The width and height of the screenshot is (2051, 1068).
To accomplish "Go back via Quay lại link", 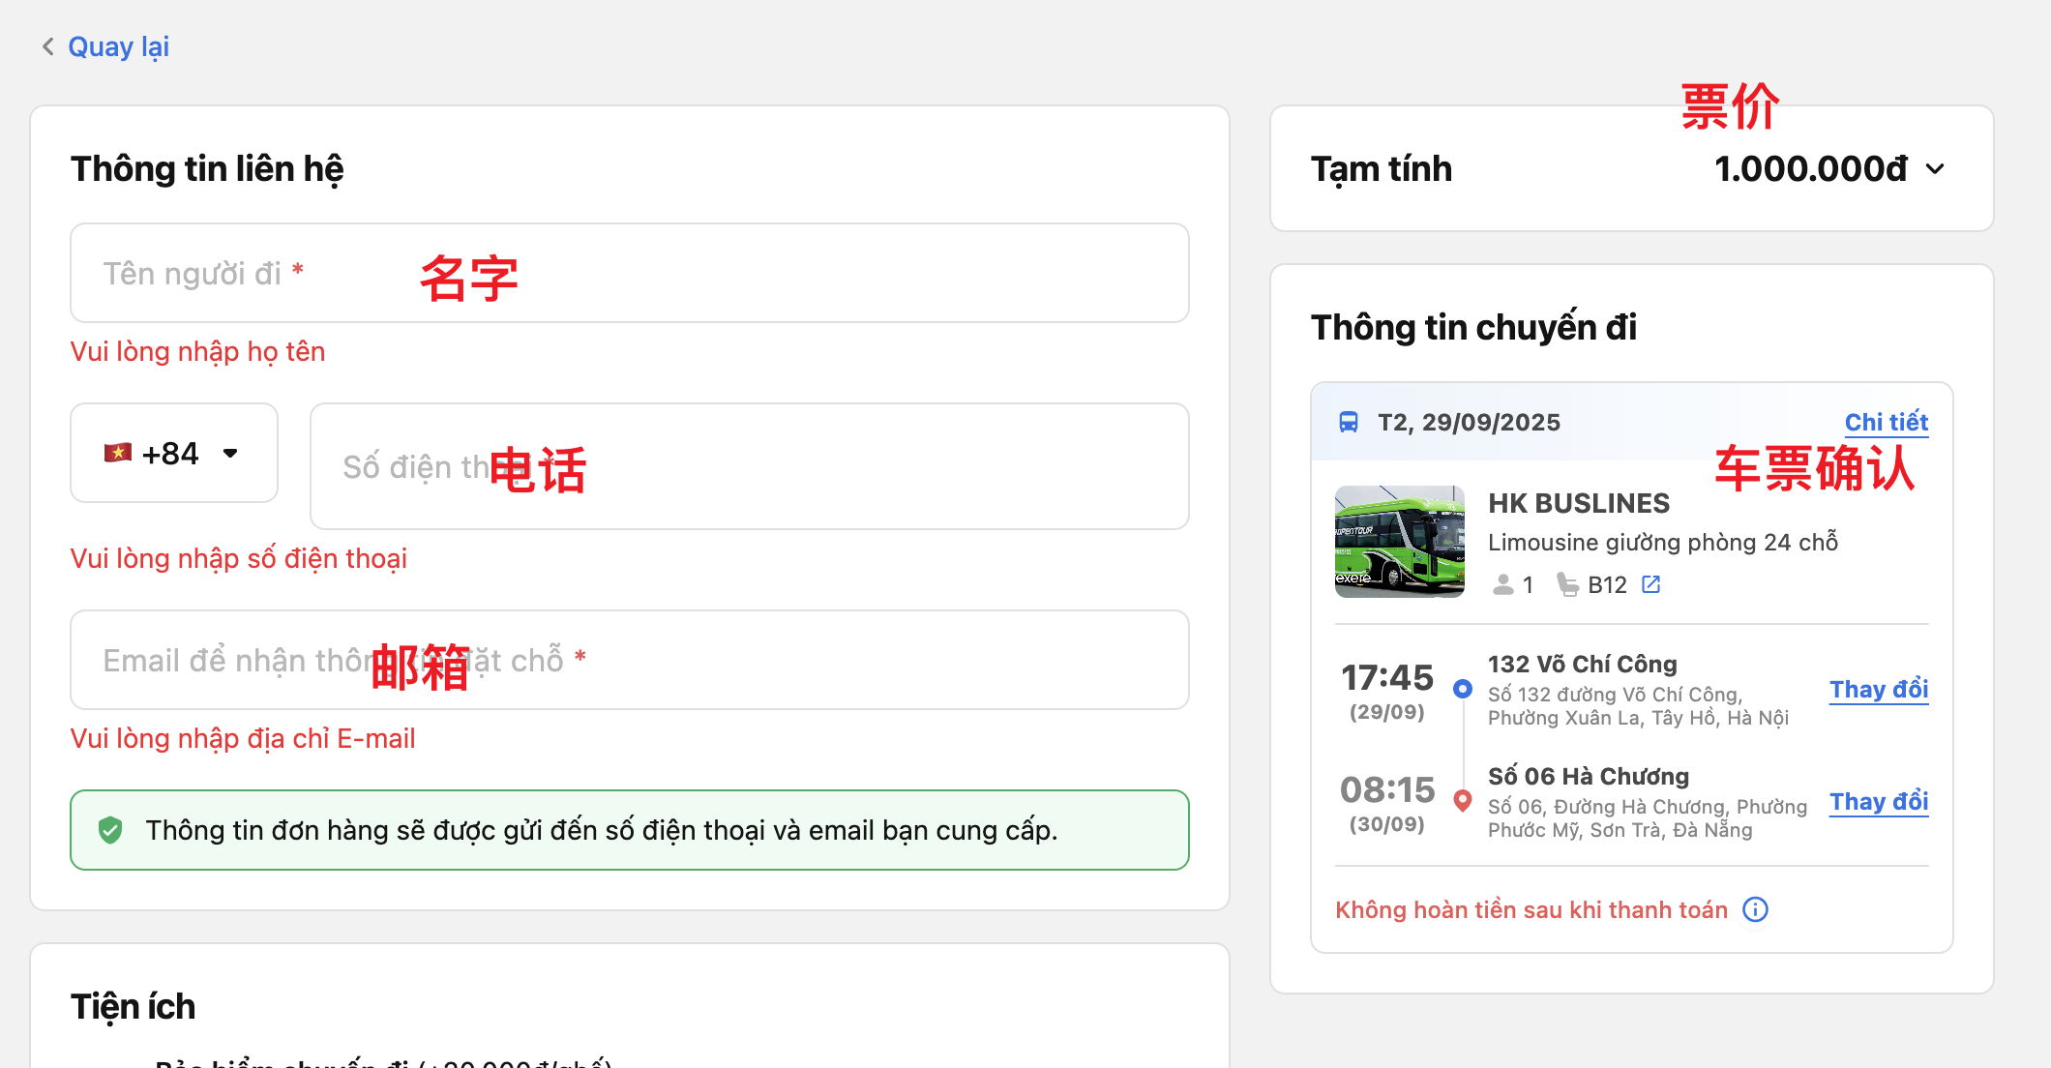I will click(118, 46).
